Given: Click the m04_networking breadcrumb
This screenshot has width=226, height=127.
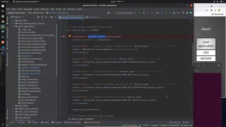Looking at the screenshot, I should coord(36,13).
